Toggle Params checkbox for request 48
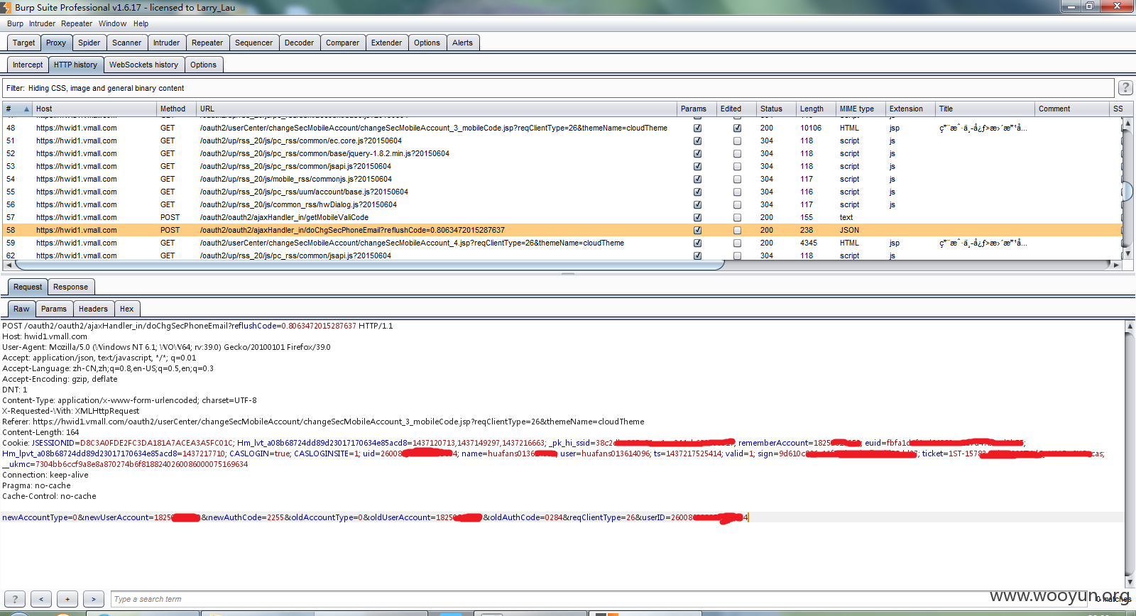The height and width of the screenshot is (616, 1136). pyautogui.click(x=697, y=128)
